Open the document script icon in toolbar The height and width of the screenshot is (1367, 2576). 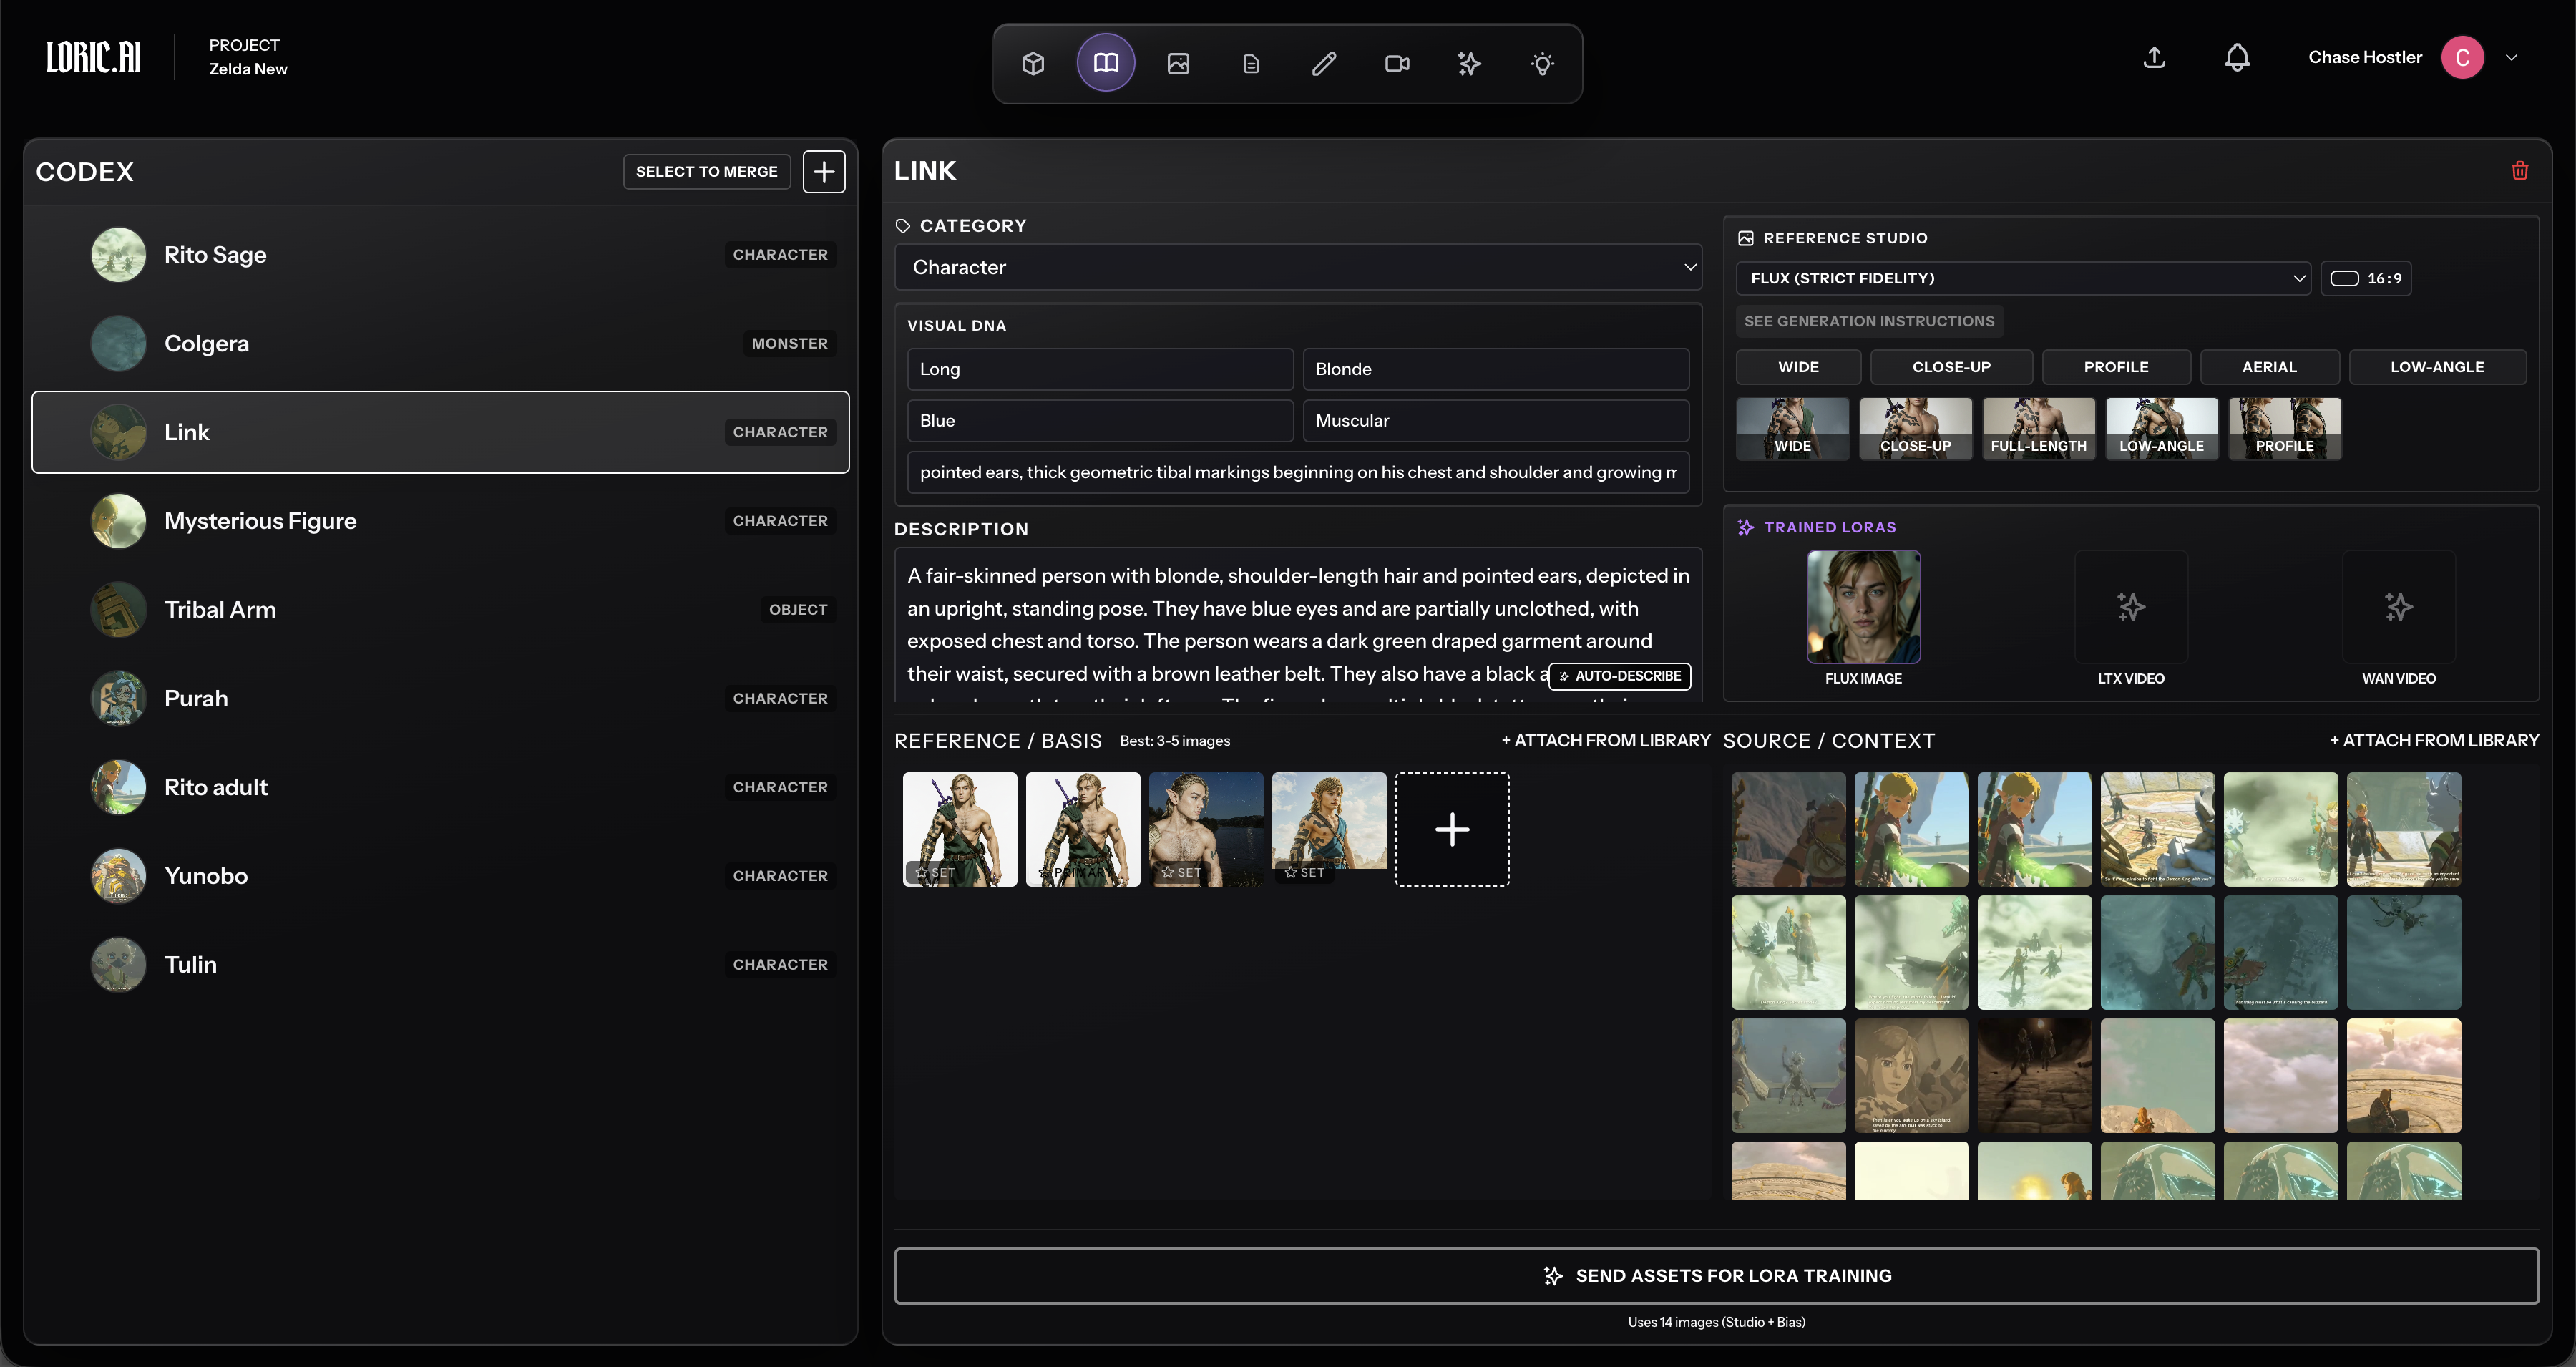(x=1251, y=63)
